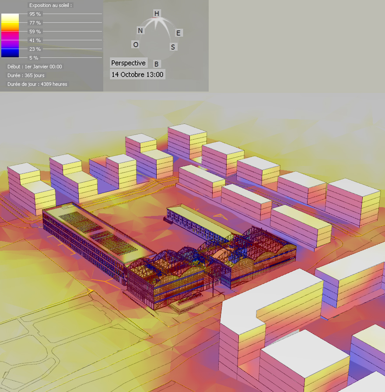Click the B (bottom) view compass marker
Image resolution: width=385 pixels, height=392 pixels.
tap(156, 64)
